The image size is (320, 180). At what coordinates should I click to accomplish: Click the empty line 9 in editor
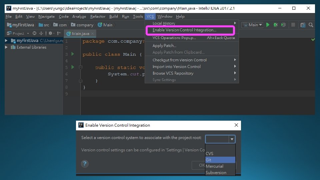[198, 94]
